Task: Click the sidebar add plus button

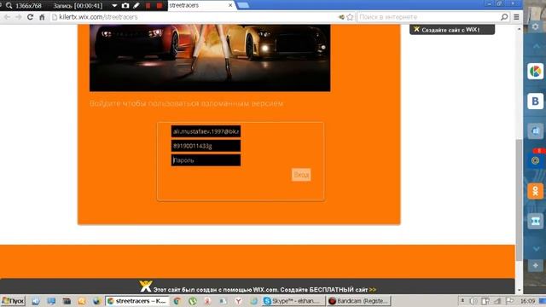Action: (536, 265)
